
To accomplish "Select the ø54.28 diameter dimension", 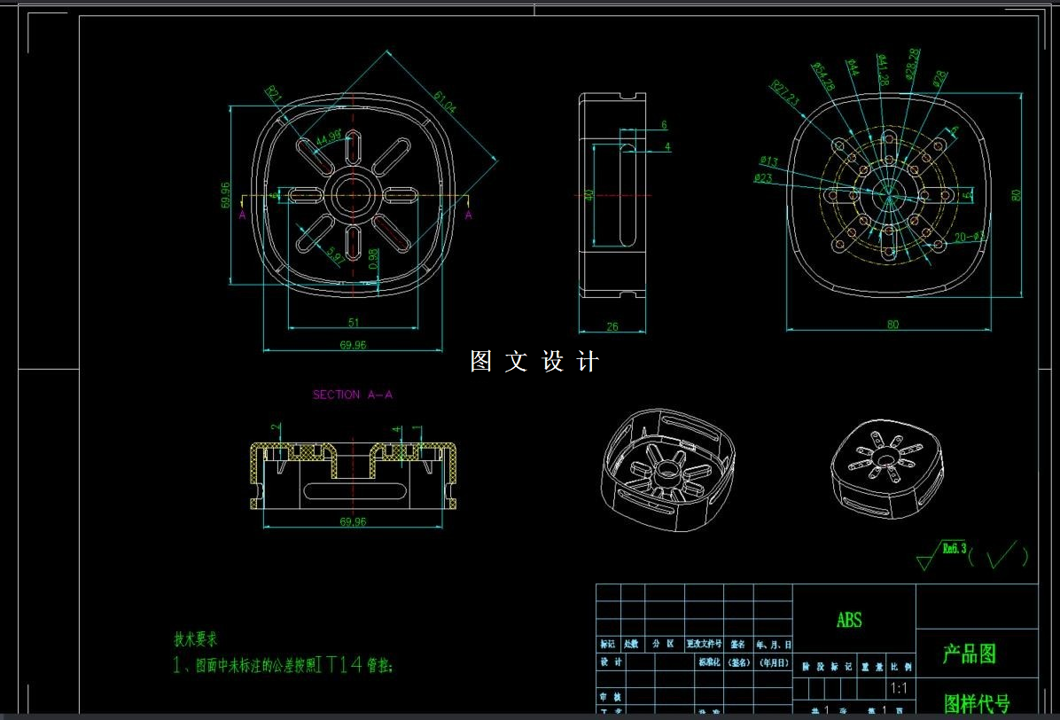I will [823, 76].
